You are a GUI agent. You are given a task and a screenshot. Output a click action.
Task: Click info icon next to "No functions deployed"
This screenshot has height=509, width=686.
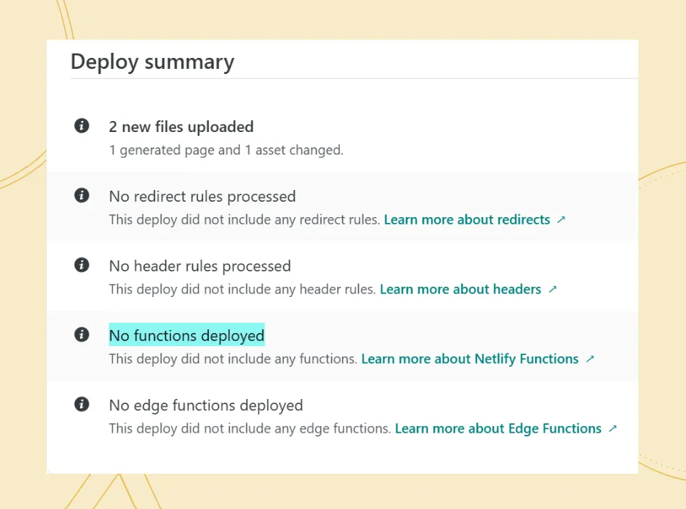(82, 335)
